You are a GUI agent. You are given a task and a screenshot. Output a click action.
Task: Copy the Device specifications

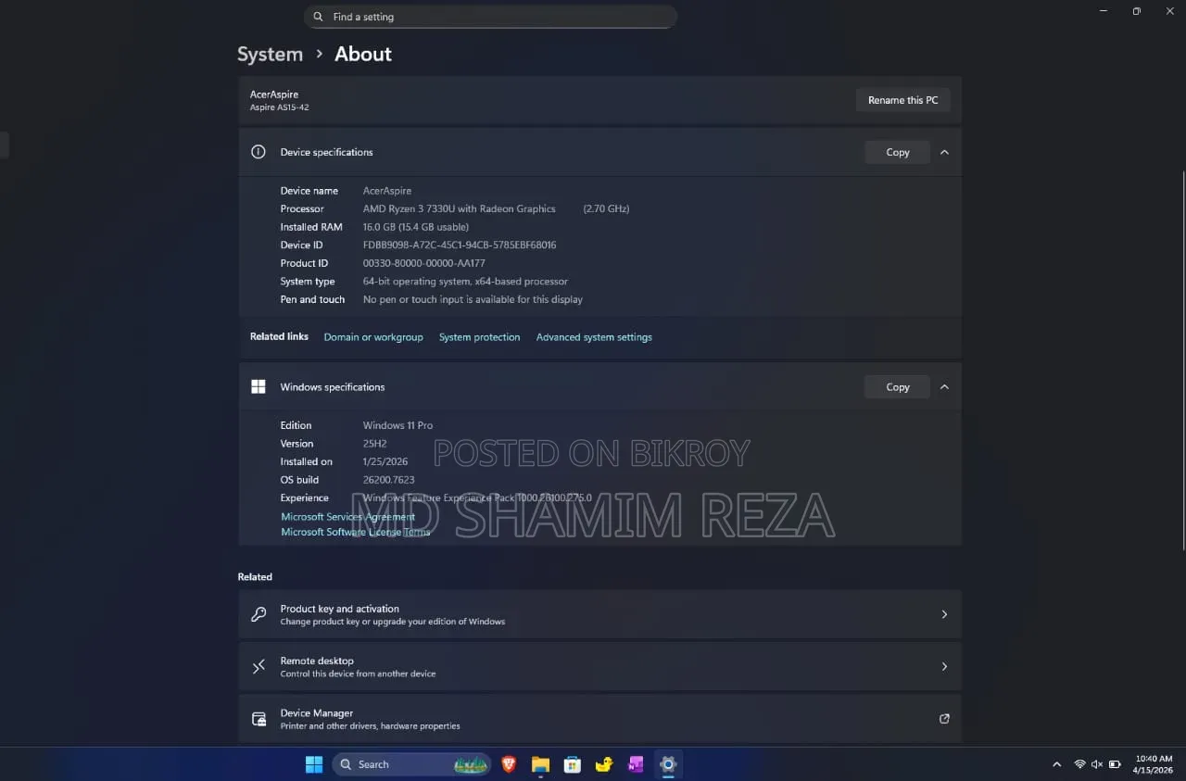(x=897, y=152)
